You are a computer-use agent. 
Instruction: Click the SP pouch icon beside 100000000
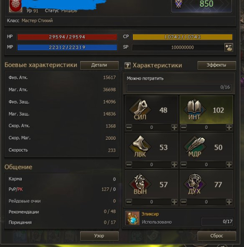point(228,47)
